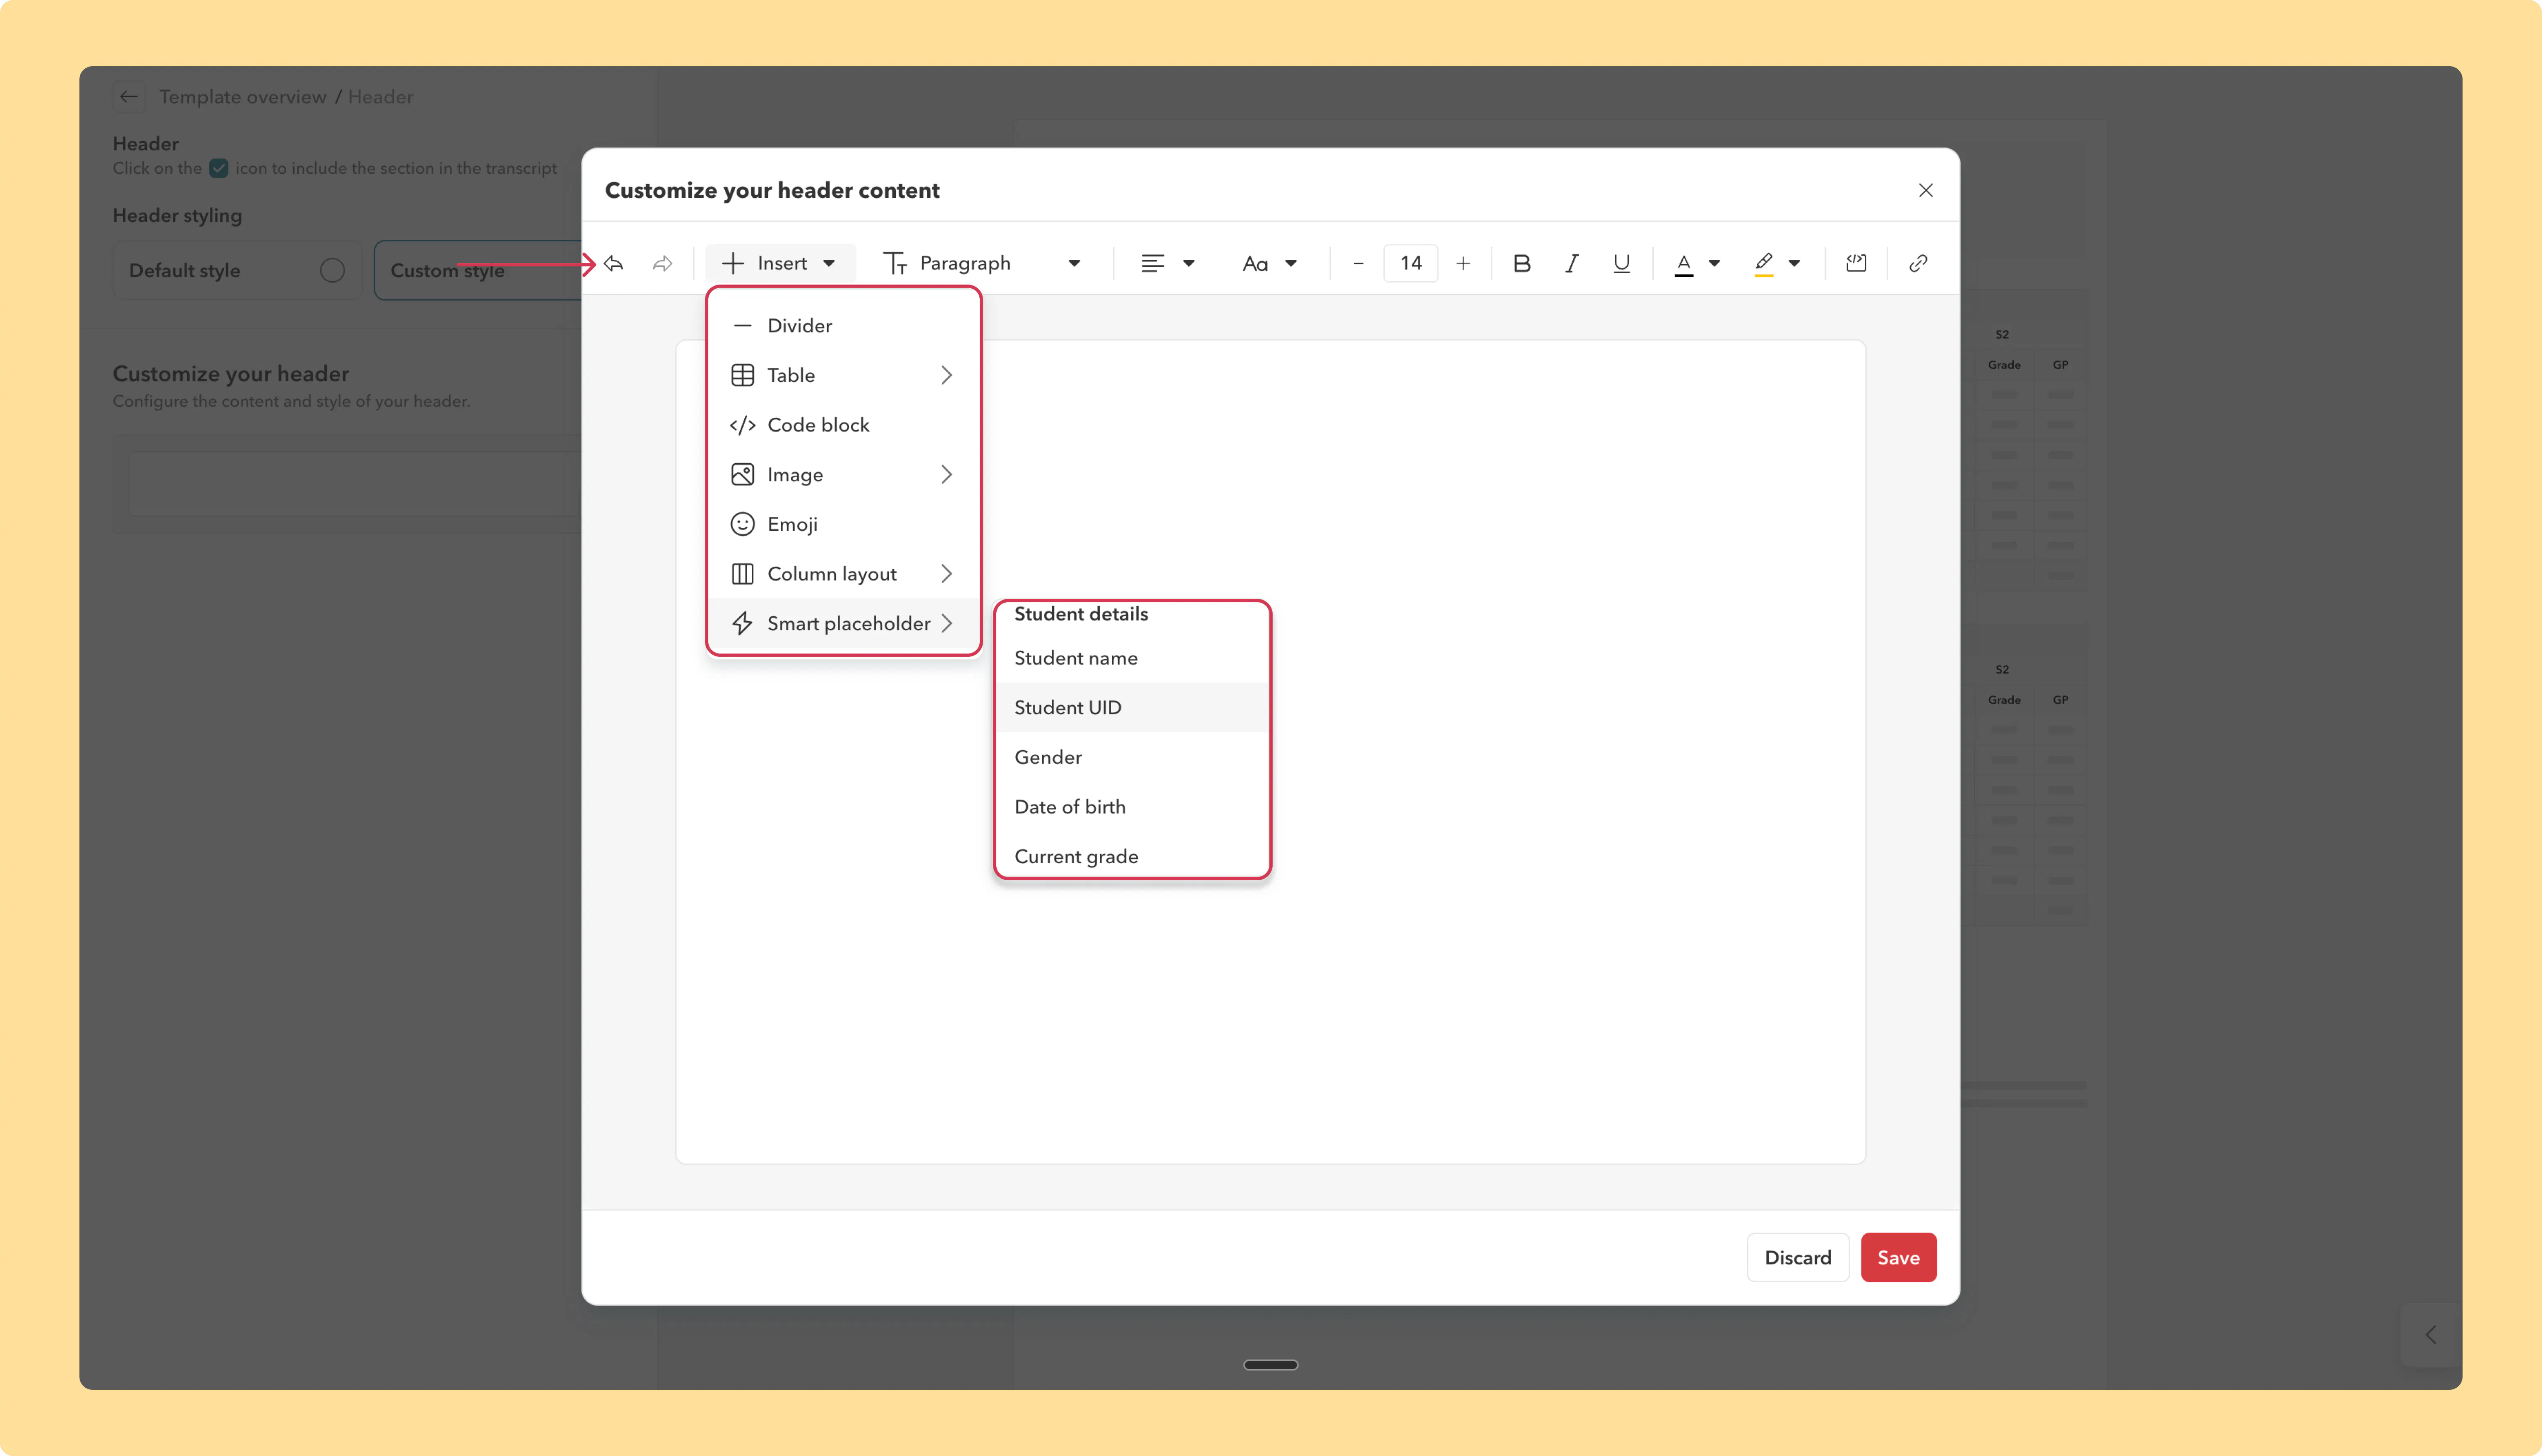Toggle italic formatting

(1572, 263)
